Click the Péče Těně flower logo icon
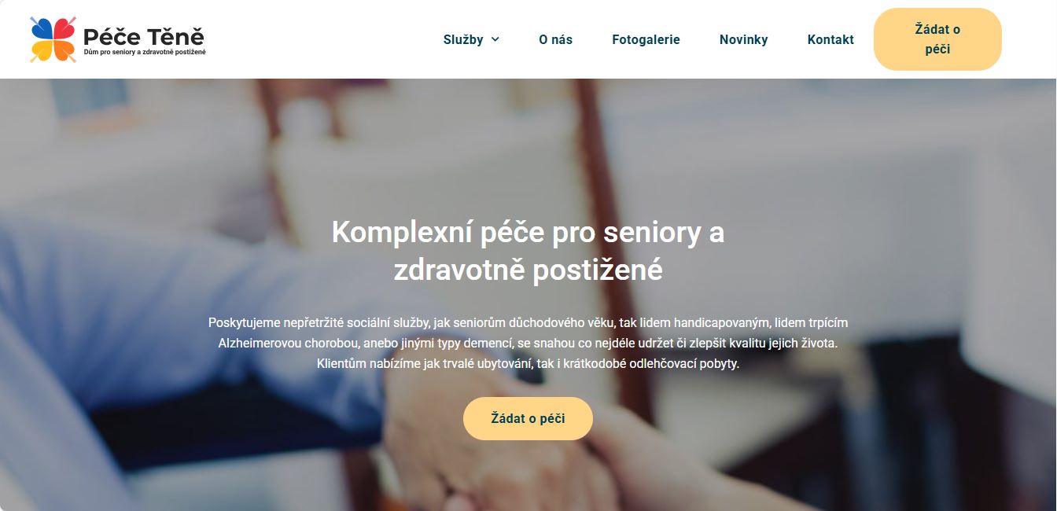Screen dimensions: 1057x511 53,39
